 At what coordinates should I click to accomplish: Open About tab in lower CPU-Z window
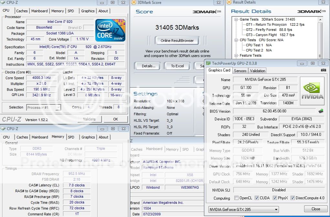coord(103,137)
